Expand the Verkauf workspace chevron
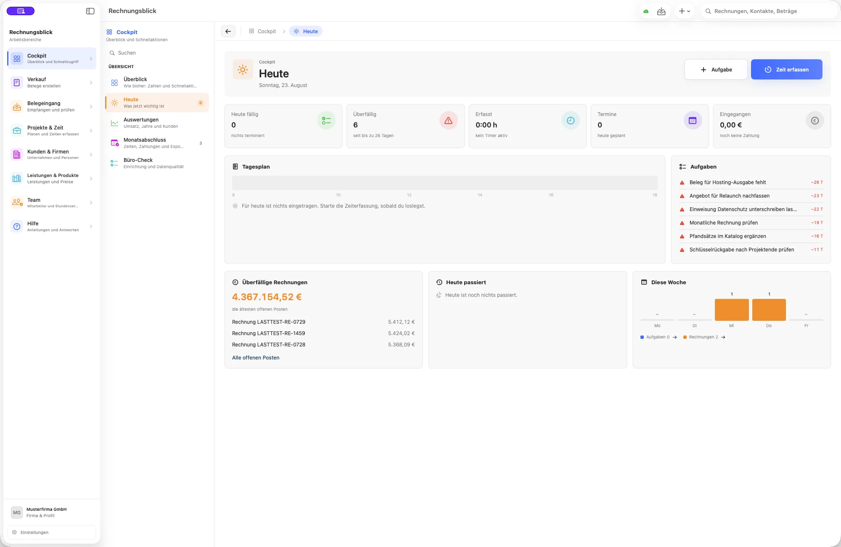This screenshot has width=841, height=547. point(91,82)
